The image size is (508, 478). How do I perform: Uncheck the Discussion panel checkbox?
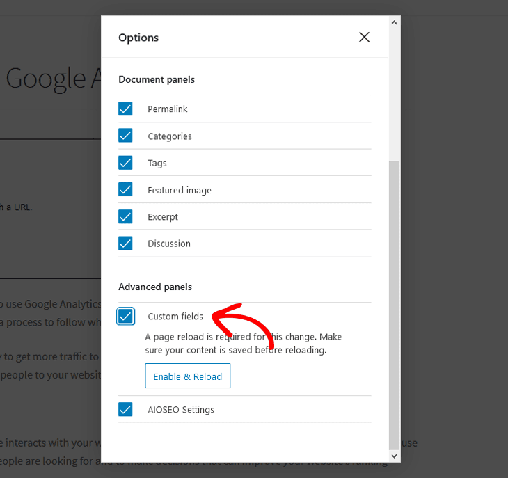[x=125, y=244]
